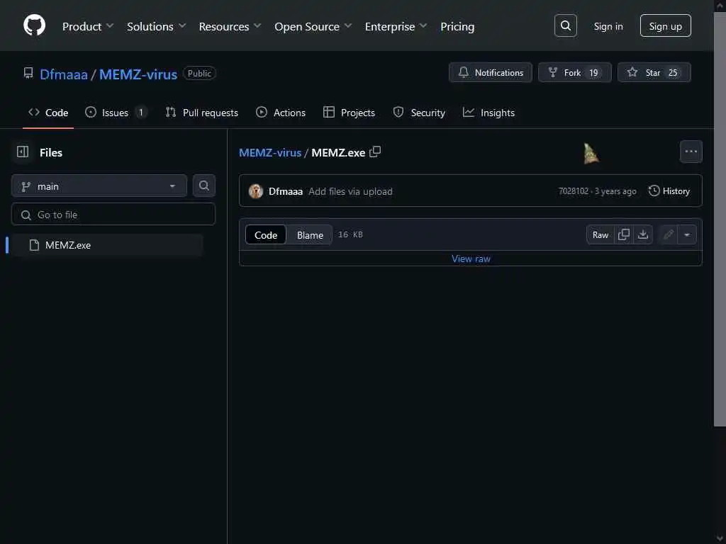The image size is (726, 544).
Task: Open 'Add files via upload' commit message
Action: [x=350, y=191]
